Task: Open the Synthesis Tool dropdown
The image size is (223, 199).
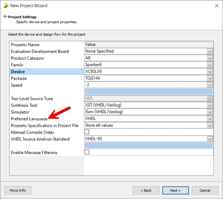Action: tap(210, 105)
